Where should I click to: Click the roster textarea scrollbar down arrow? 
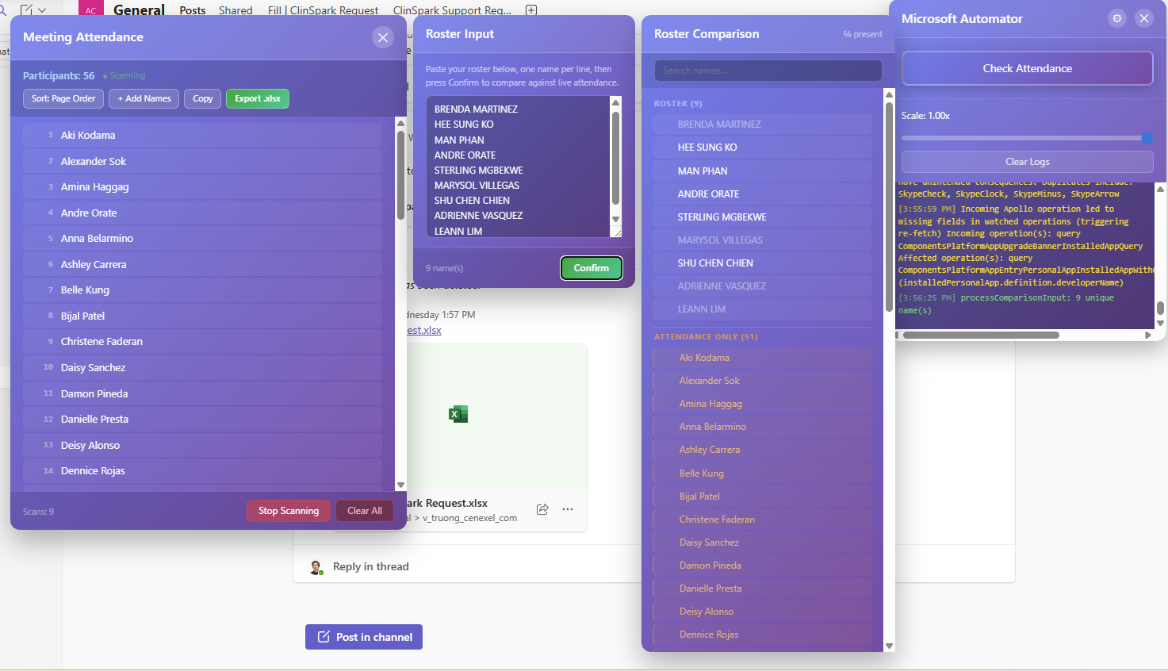pyautogui.click(x=615, y=220)
